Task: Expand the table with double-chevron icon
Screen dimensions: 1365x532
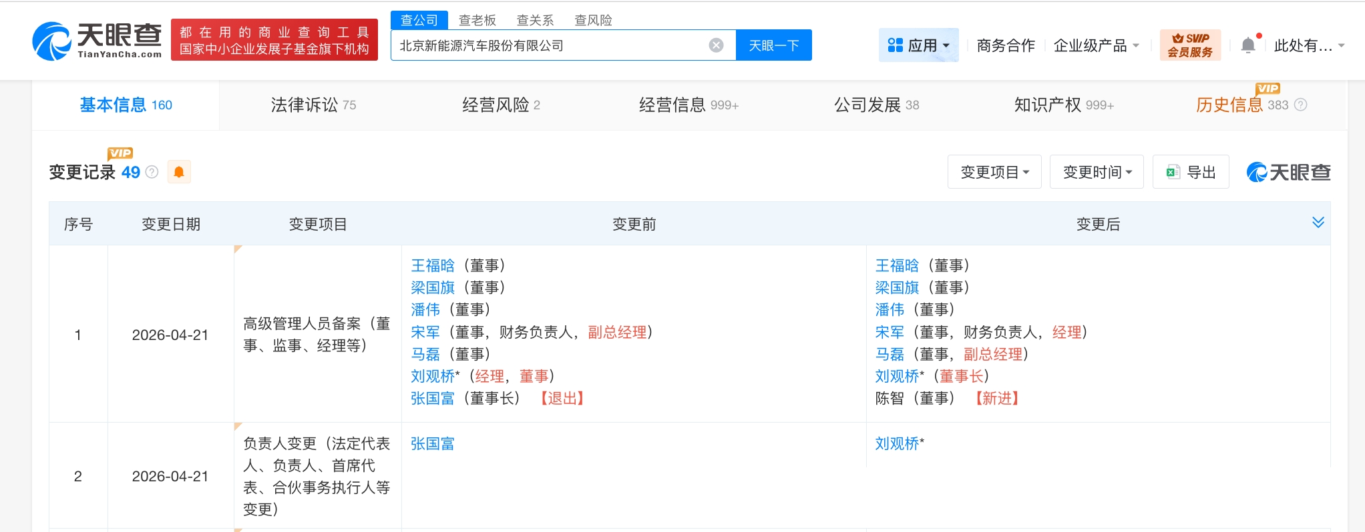Action: point(1318,223)
